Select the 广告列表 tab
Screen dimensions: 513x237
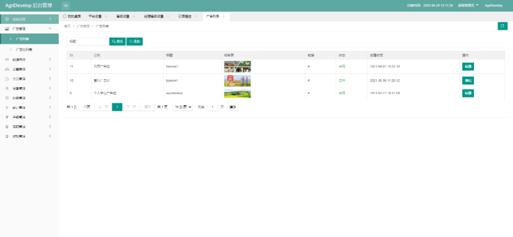point(213,16)
